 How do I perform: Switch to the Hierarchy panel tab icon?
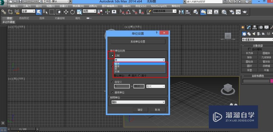pos(254,27)
